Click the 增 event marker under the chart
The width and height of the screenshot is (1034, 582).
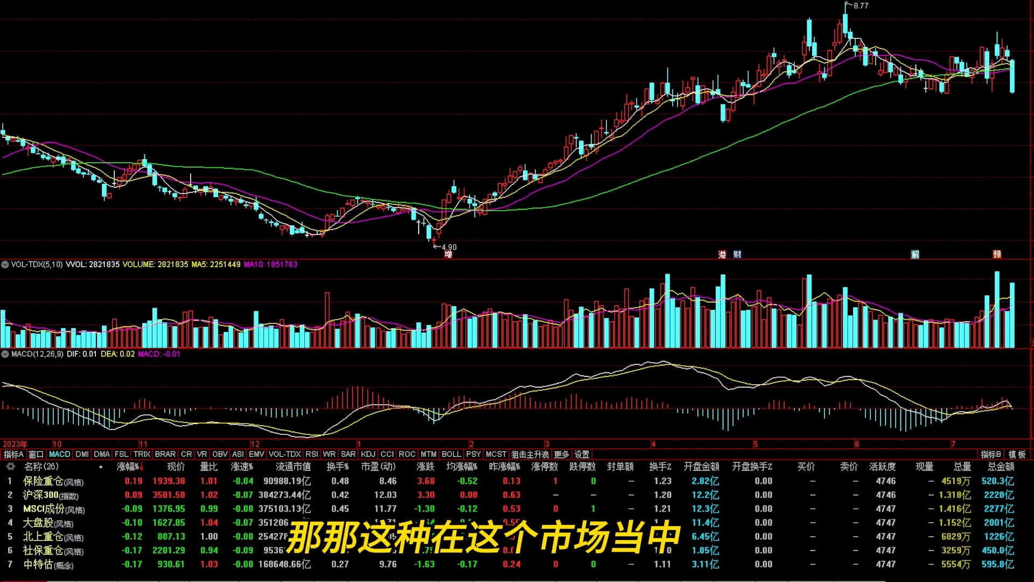[448, 254]
